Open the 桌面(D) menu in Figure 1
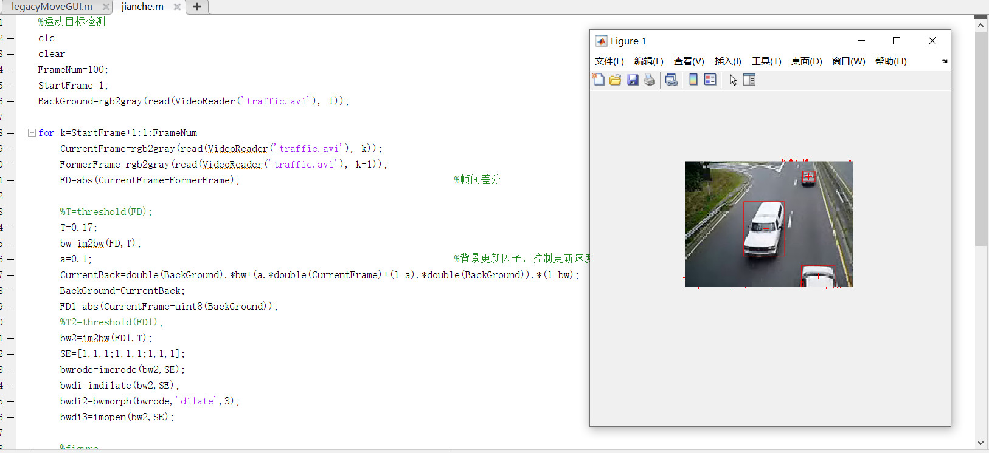 click(x=807, y=61)
